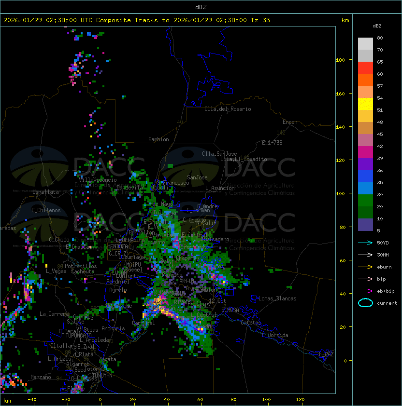
Task: Select the slate purple 5-10 dBZ swatch
Action: [365, 225]
